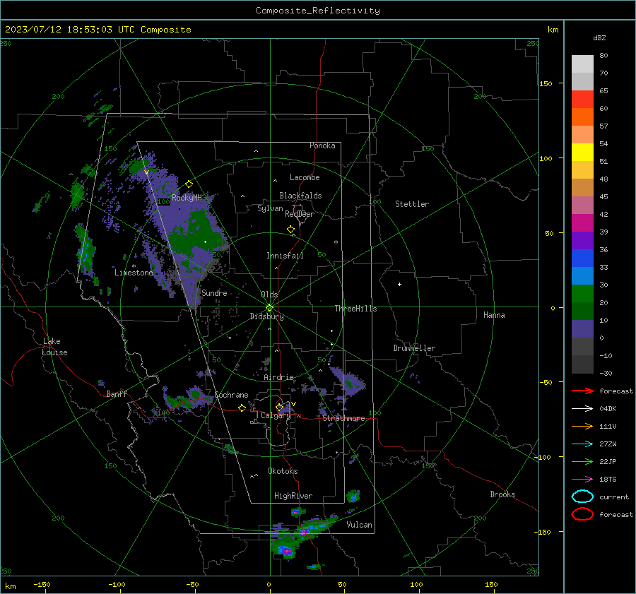Viewport: 636px width, 594px height.
Task: Click the magenta 18TS arrow icon
Action: [582, 480]
